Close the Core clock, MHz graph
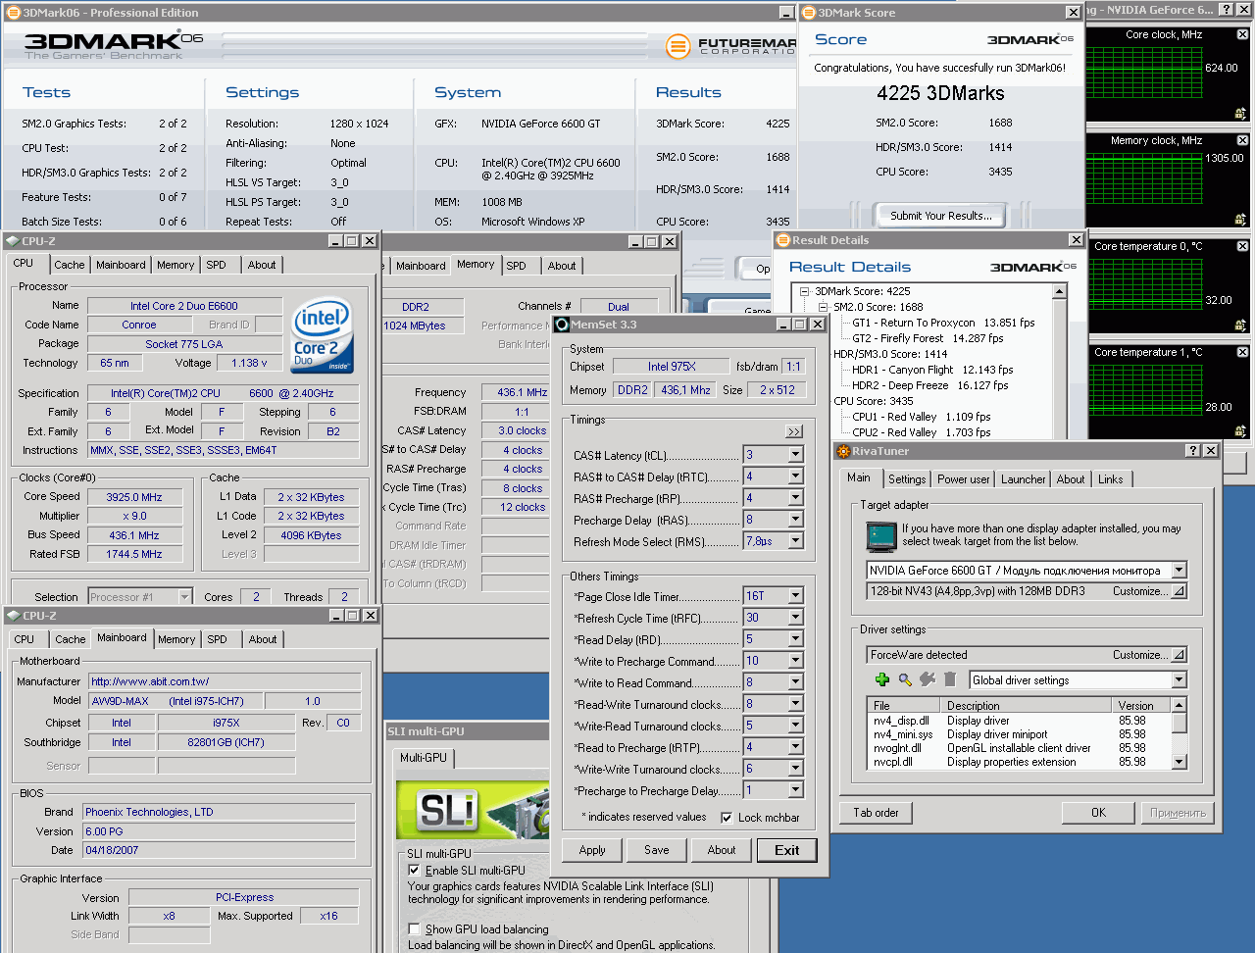 coord(1242,34)
